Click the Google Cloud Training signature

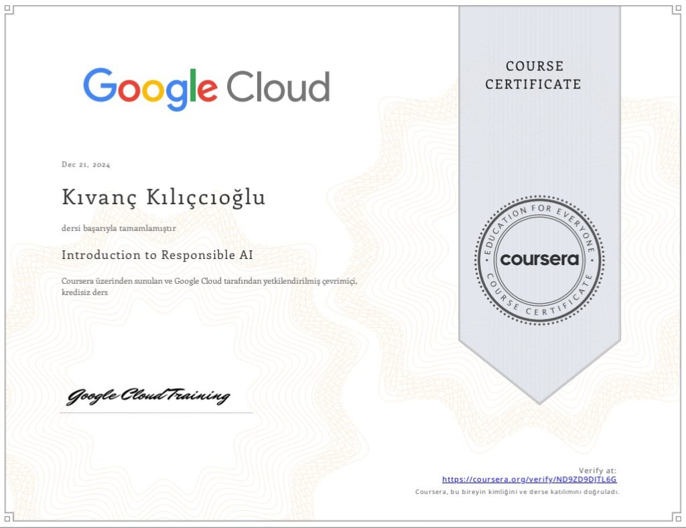click(148, 396)
